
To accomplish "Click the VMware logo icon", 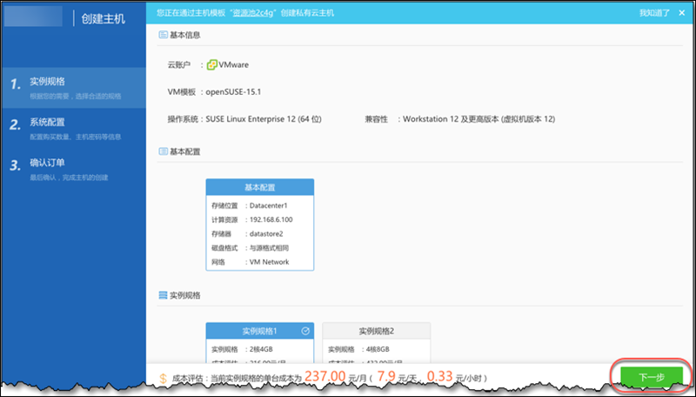I will [212, 64].
